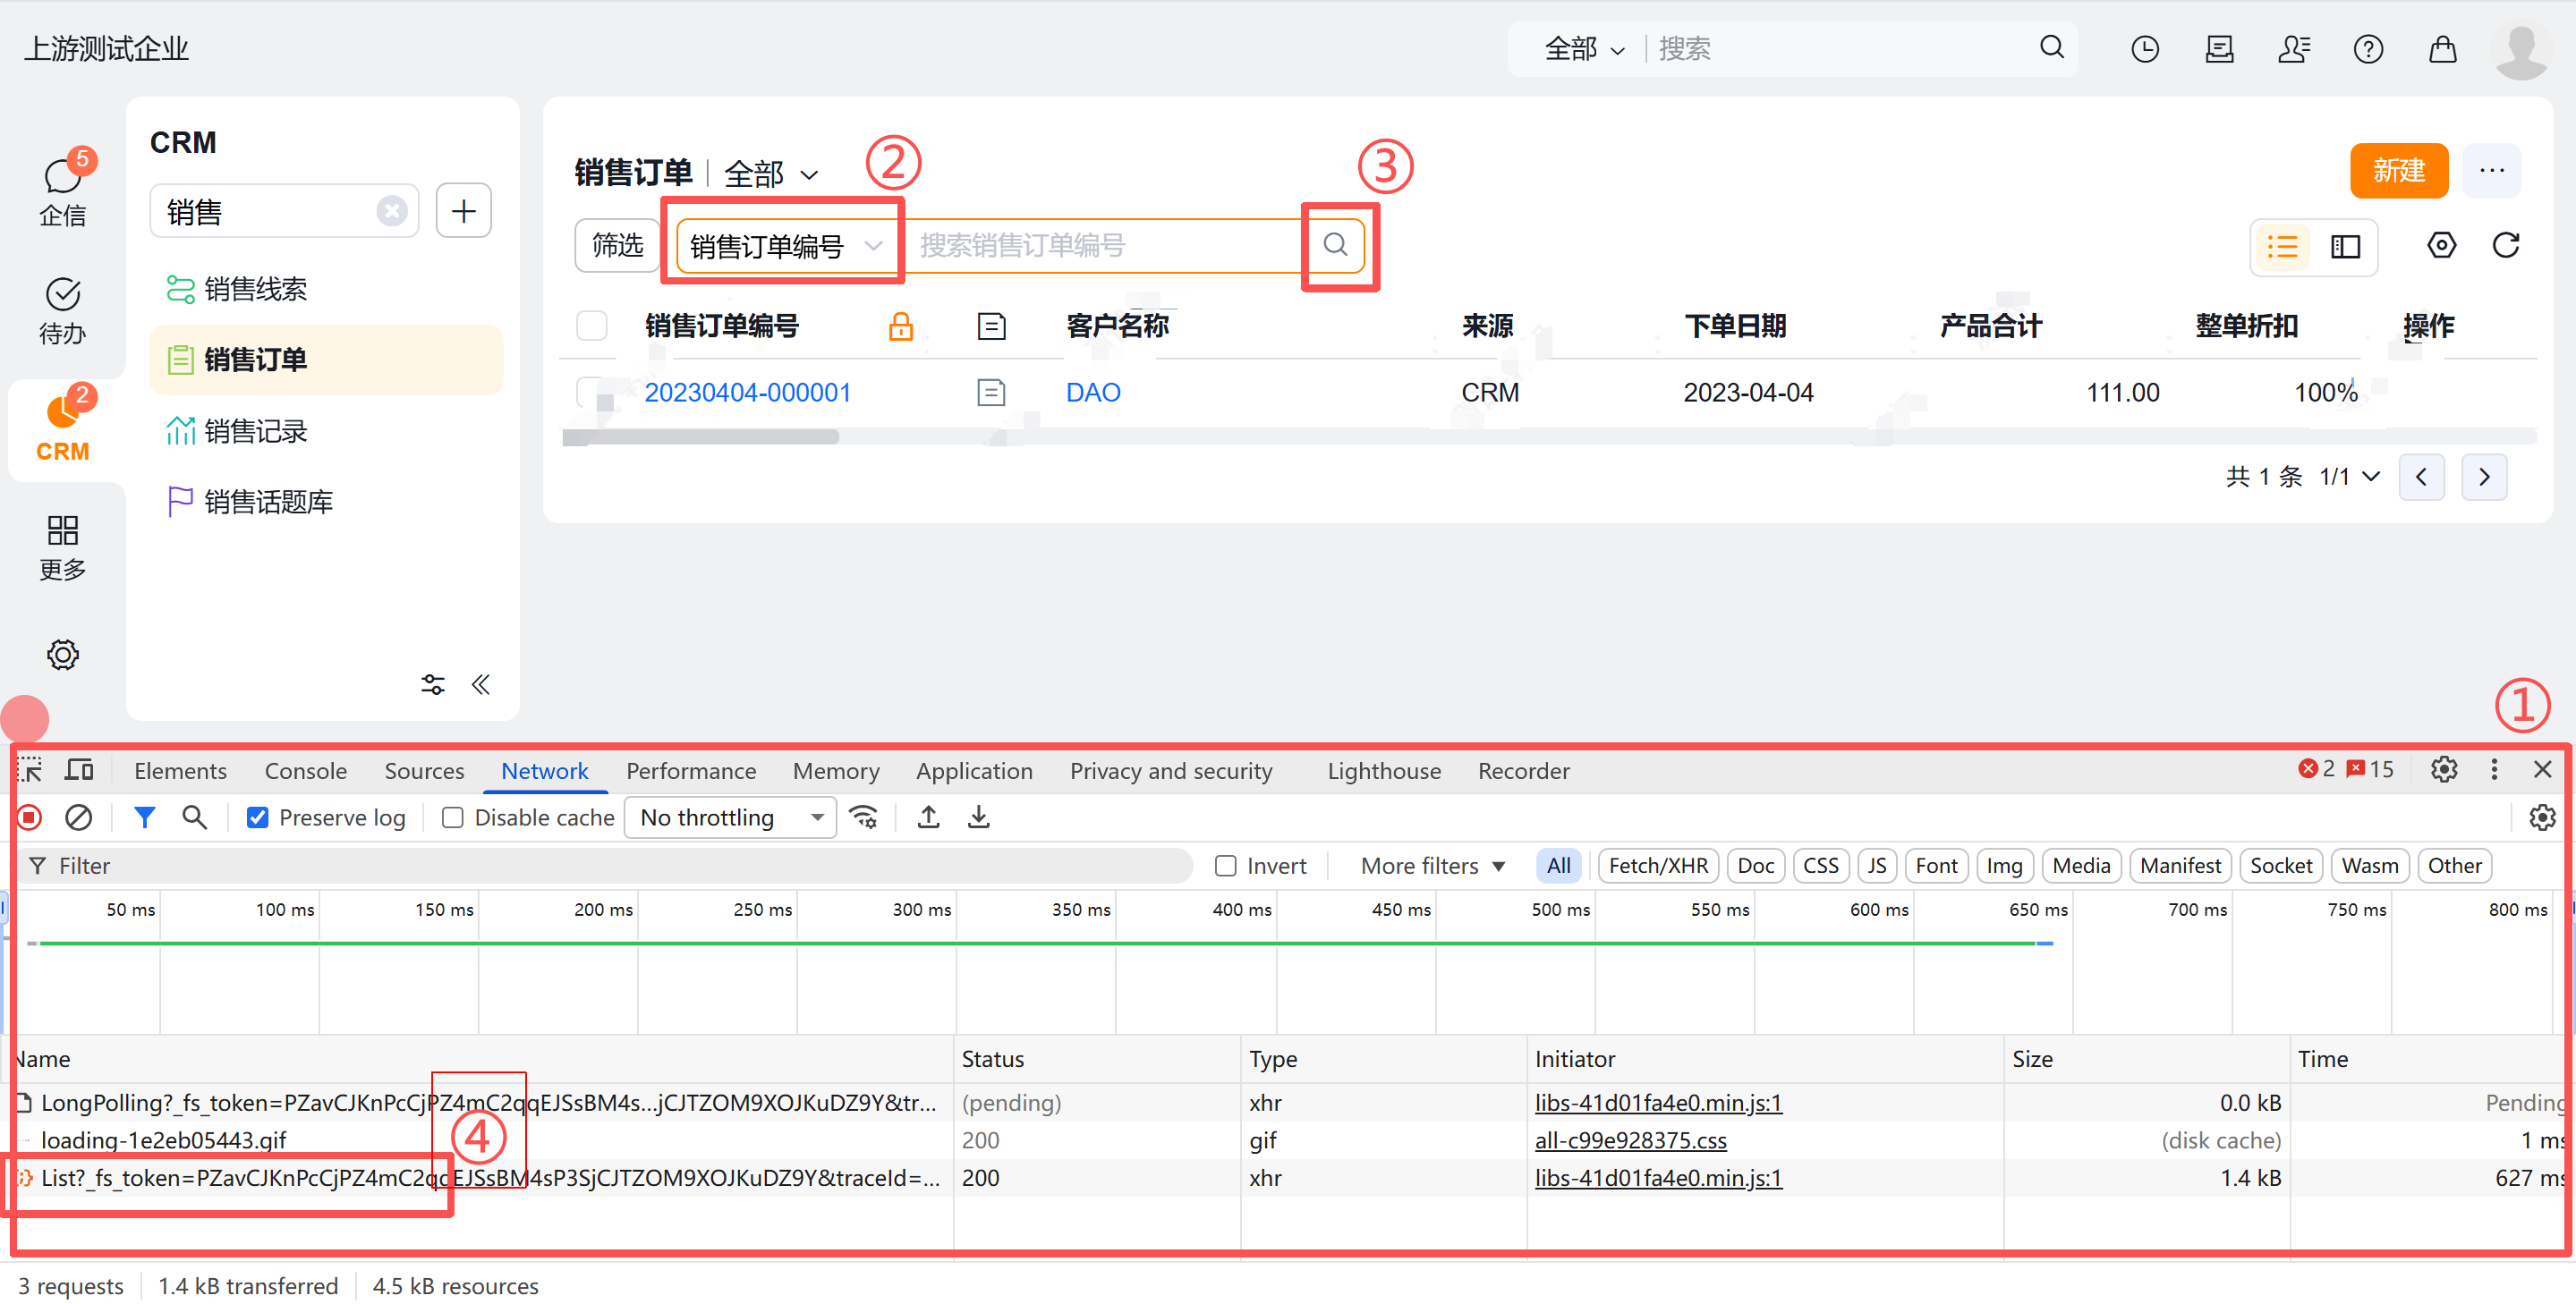Toggle the device emulation toolbar
Viewport: 2576px width, 1304px height.
pos(79,769)
